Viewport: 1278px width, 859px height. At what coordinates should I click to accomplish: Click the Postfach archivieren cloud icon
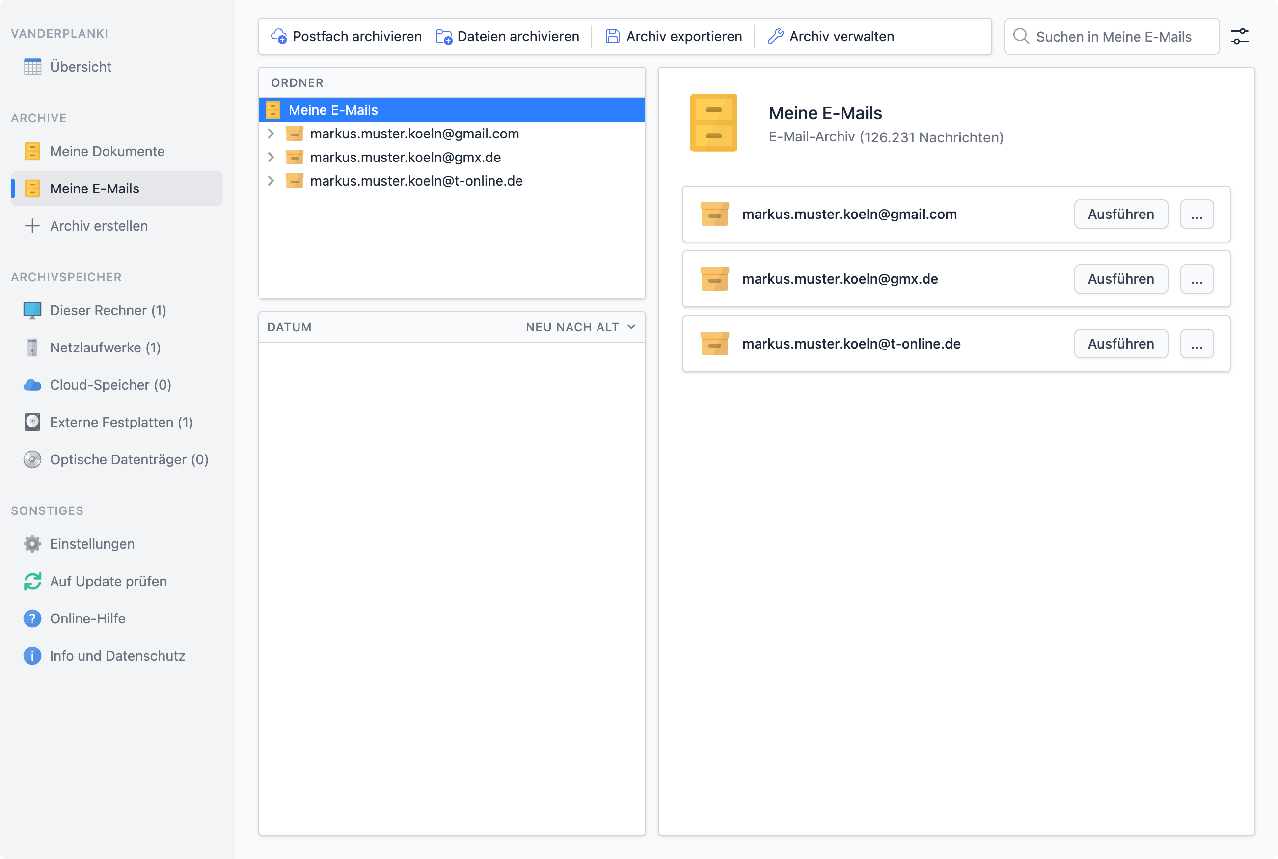[x=279, y=37]
